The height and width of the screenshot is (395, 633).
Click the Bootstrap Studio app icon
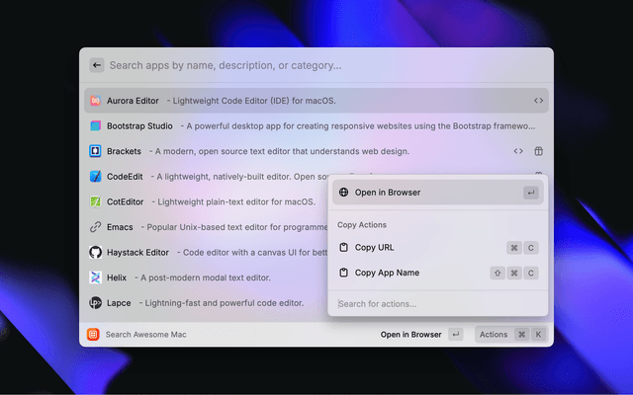[96, 126]
